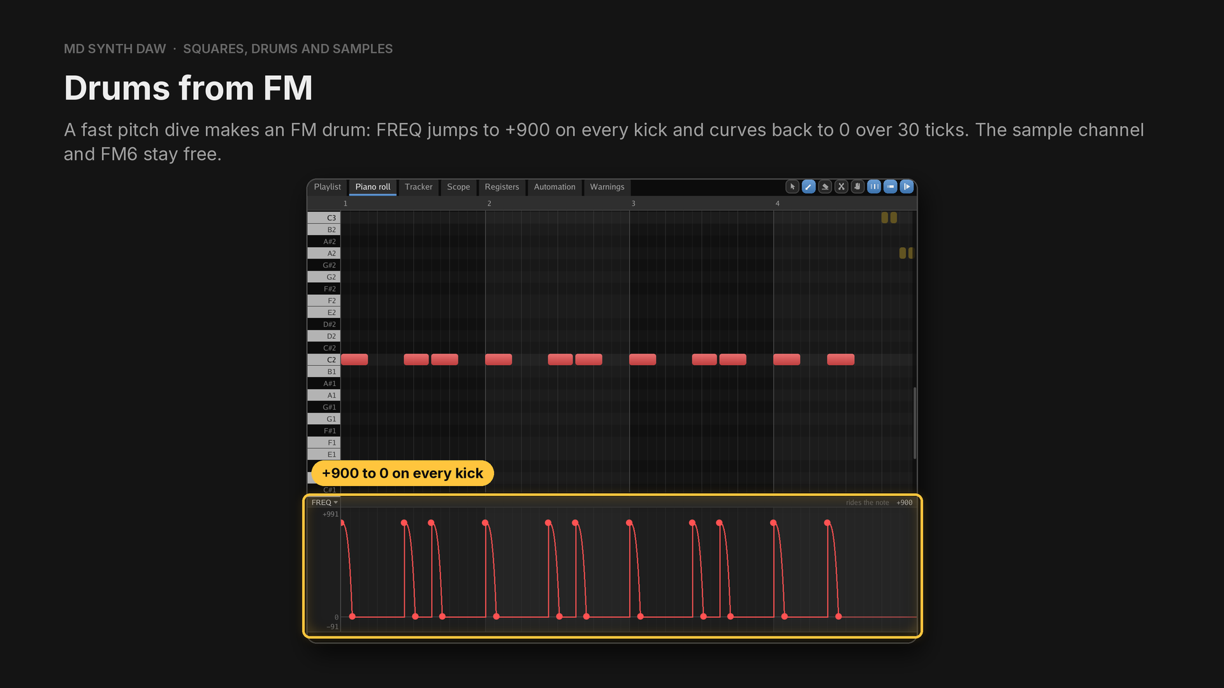Go to the Registers tab

click(x=502, y=187)
